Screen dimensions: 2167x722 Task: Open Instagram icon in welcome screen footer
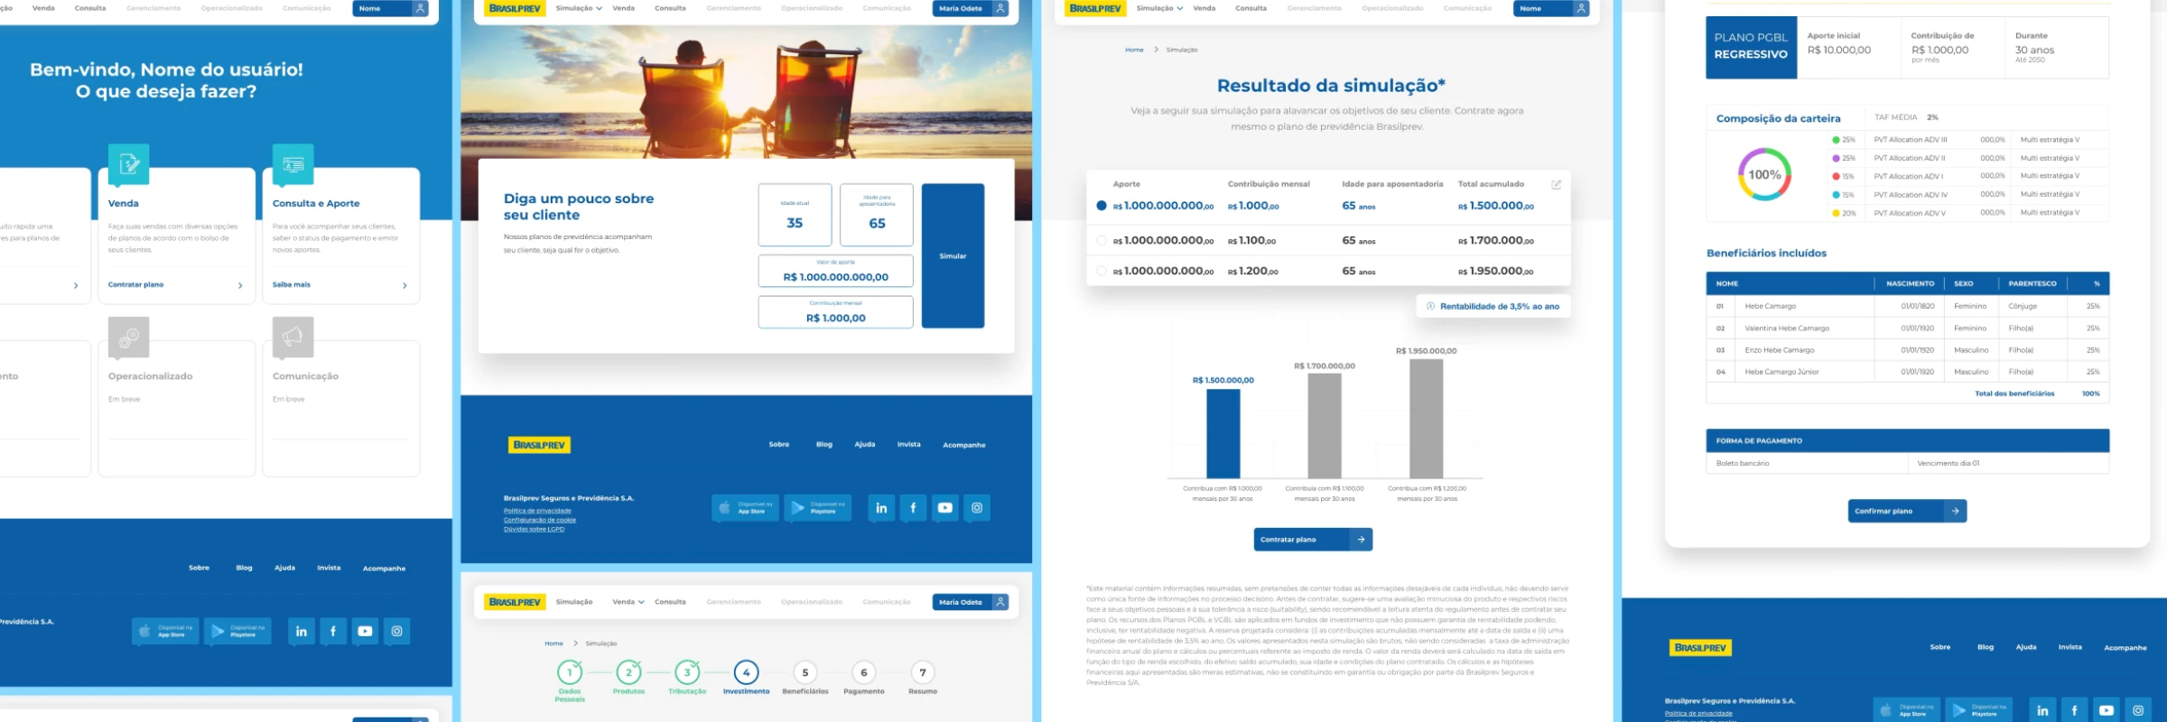(396, 631)
